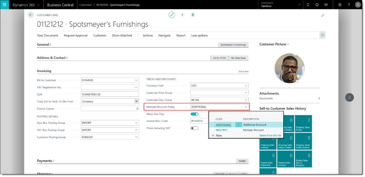Viewport: 365px width, 177px height.
Task: Open the settings gear icon
Action: pos(340,5)
